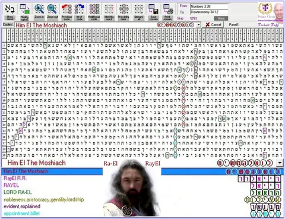Select the evident, explained code entry
This screenshot has height=219, width=285.
[x=22, y=207]
